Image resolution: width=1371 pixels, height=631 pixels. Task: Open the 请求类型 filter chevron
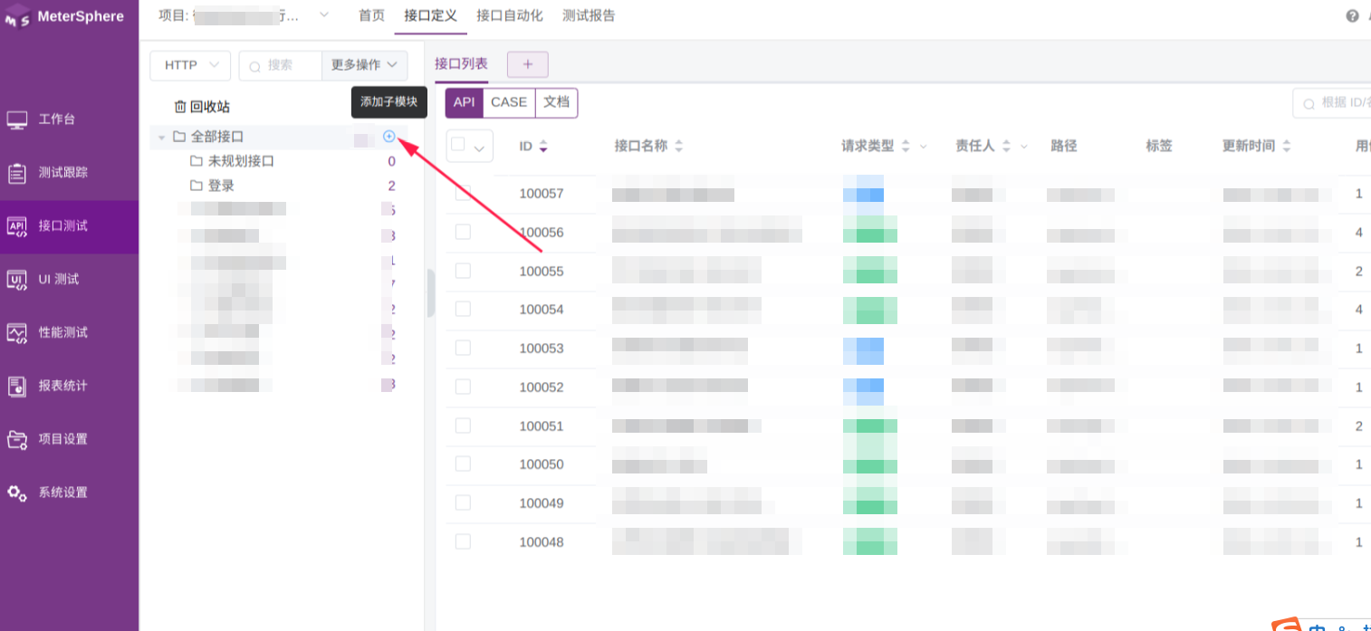click(x=924, y=147)
